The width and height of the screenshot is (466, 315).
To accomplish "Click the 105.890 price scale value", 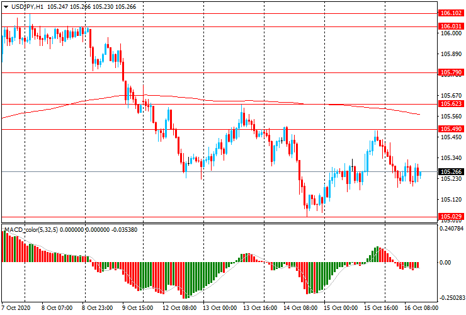I will pyautogui.click(x=451, y=54).
